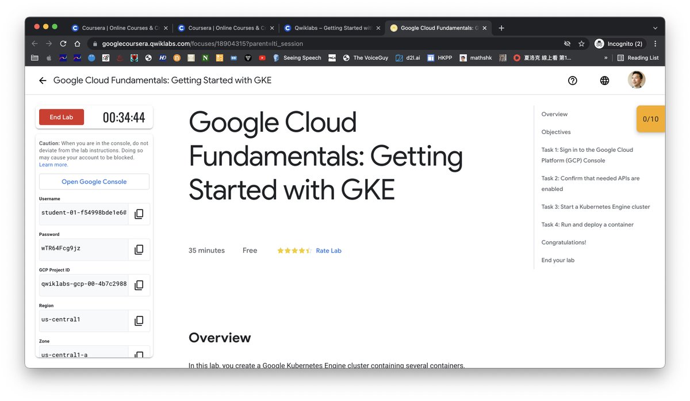This screenshot has height=401, width=690.
Task: Switch to the Qwiklabs Getting Started tab
Action: (x=332, y=28)
